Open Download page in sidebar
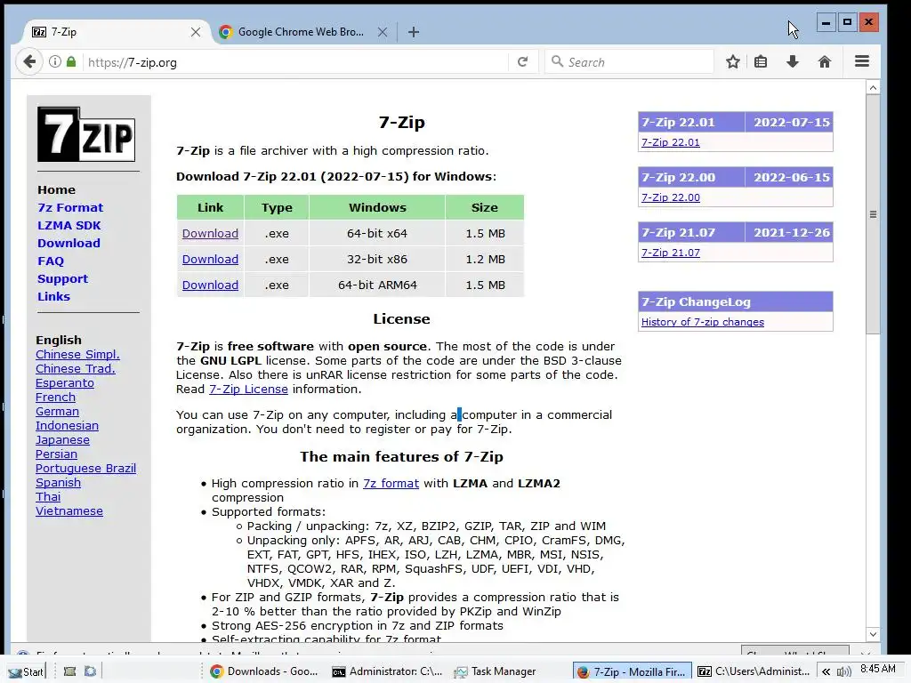Viewport: 911px width, 683px height. tap(69, 244)
